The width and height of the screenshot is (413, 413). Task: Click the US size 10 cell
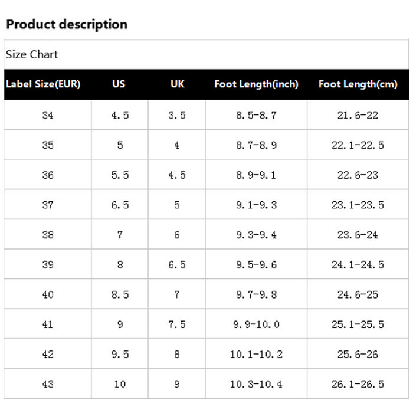click(x=120, y=384)
